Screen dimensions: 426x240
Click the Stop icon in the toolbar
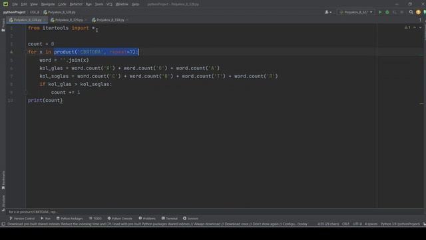tap(402, 12)
